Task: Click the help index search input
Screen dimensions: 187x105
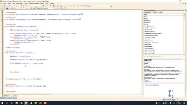Action: (164, 14)
